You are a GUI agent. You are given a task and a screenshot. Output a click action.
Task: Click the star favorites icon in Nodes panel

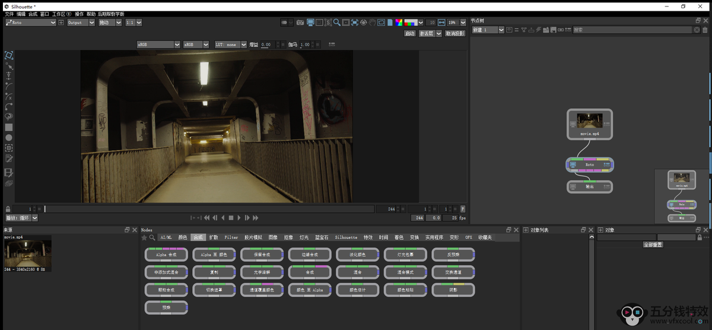(144, 237)
